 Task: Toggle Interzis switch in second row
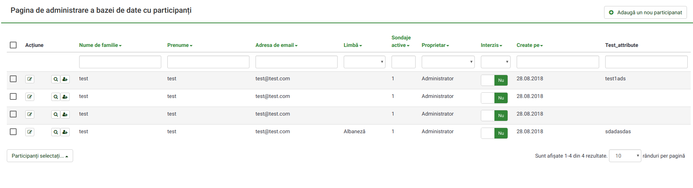tap(494, 98)
